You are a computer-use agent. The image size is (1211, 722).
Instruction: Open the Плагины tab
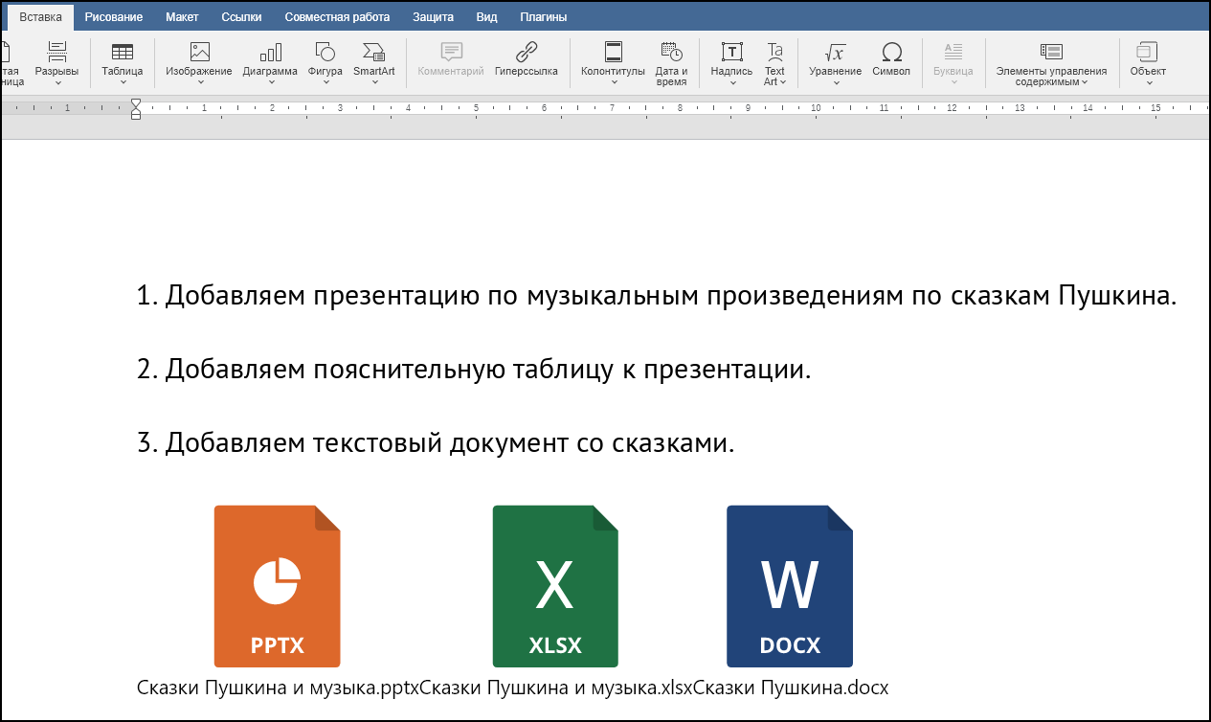pyautogui.click(x=543, y=17)
